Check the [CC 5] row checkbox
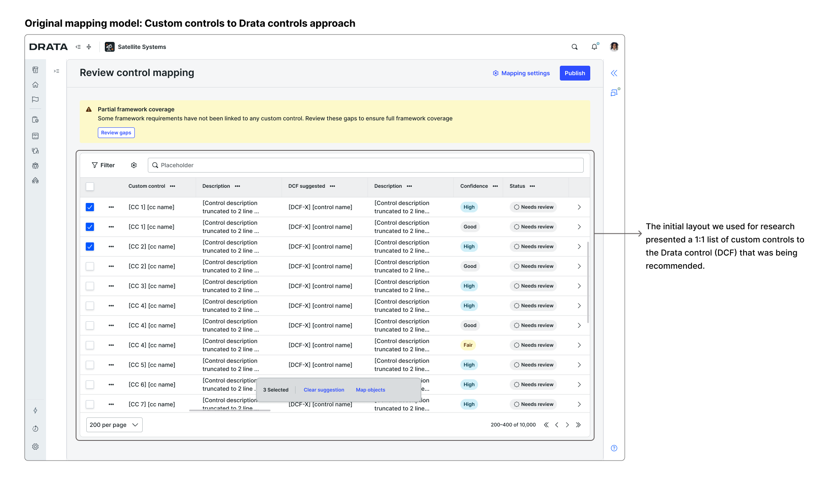This screenshot has width=834, height=477. pyautogui.click(x=90, y=365)
